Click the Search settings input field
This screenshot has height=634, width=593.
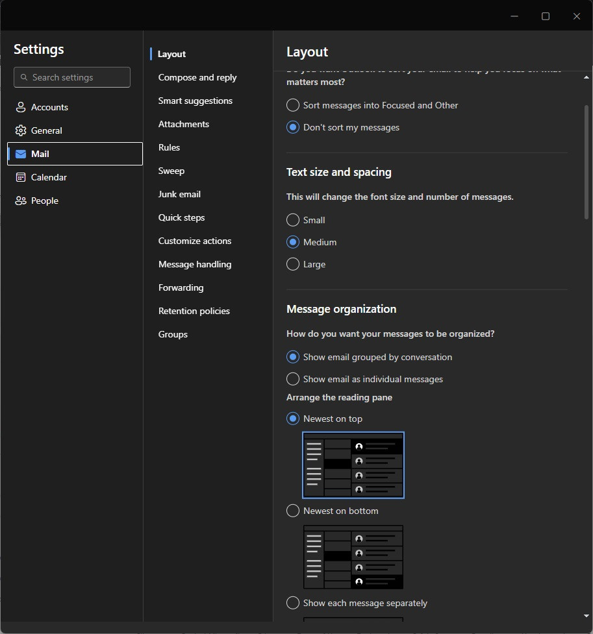(x=72, y=77)
